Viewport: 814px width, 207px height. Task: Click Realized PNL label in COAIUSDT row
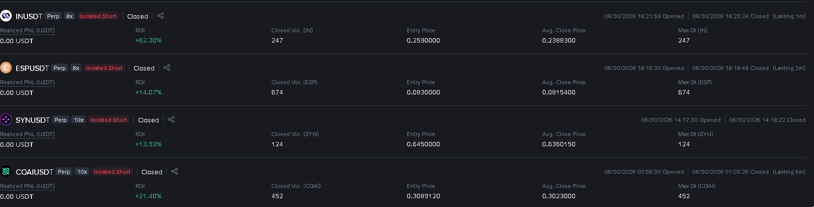point(27,186)
